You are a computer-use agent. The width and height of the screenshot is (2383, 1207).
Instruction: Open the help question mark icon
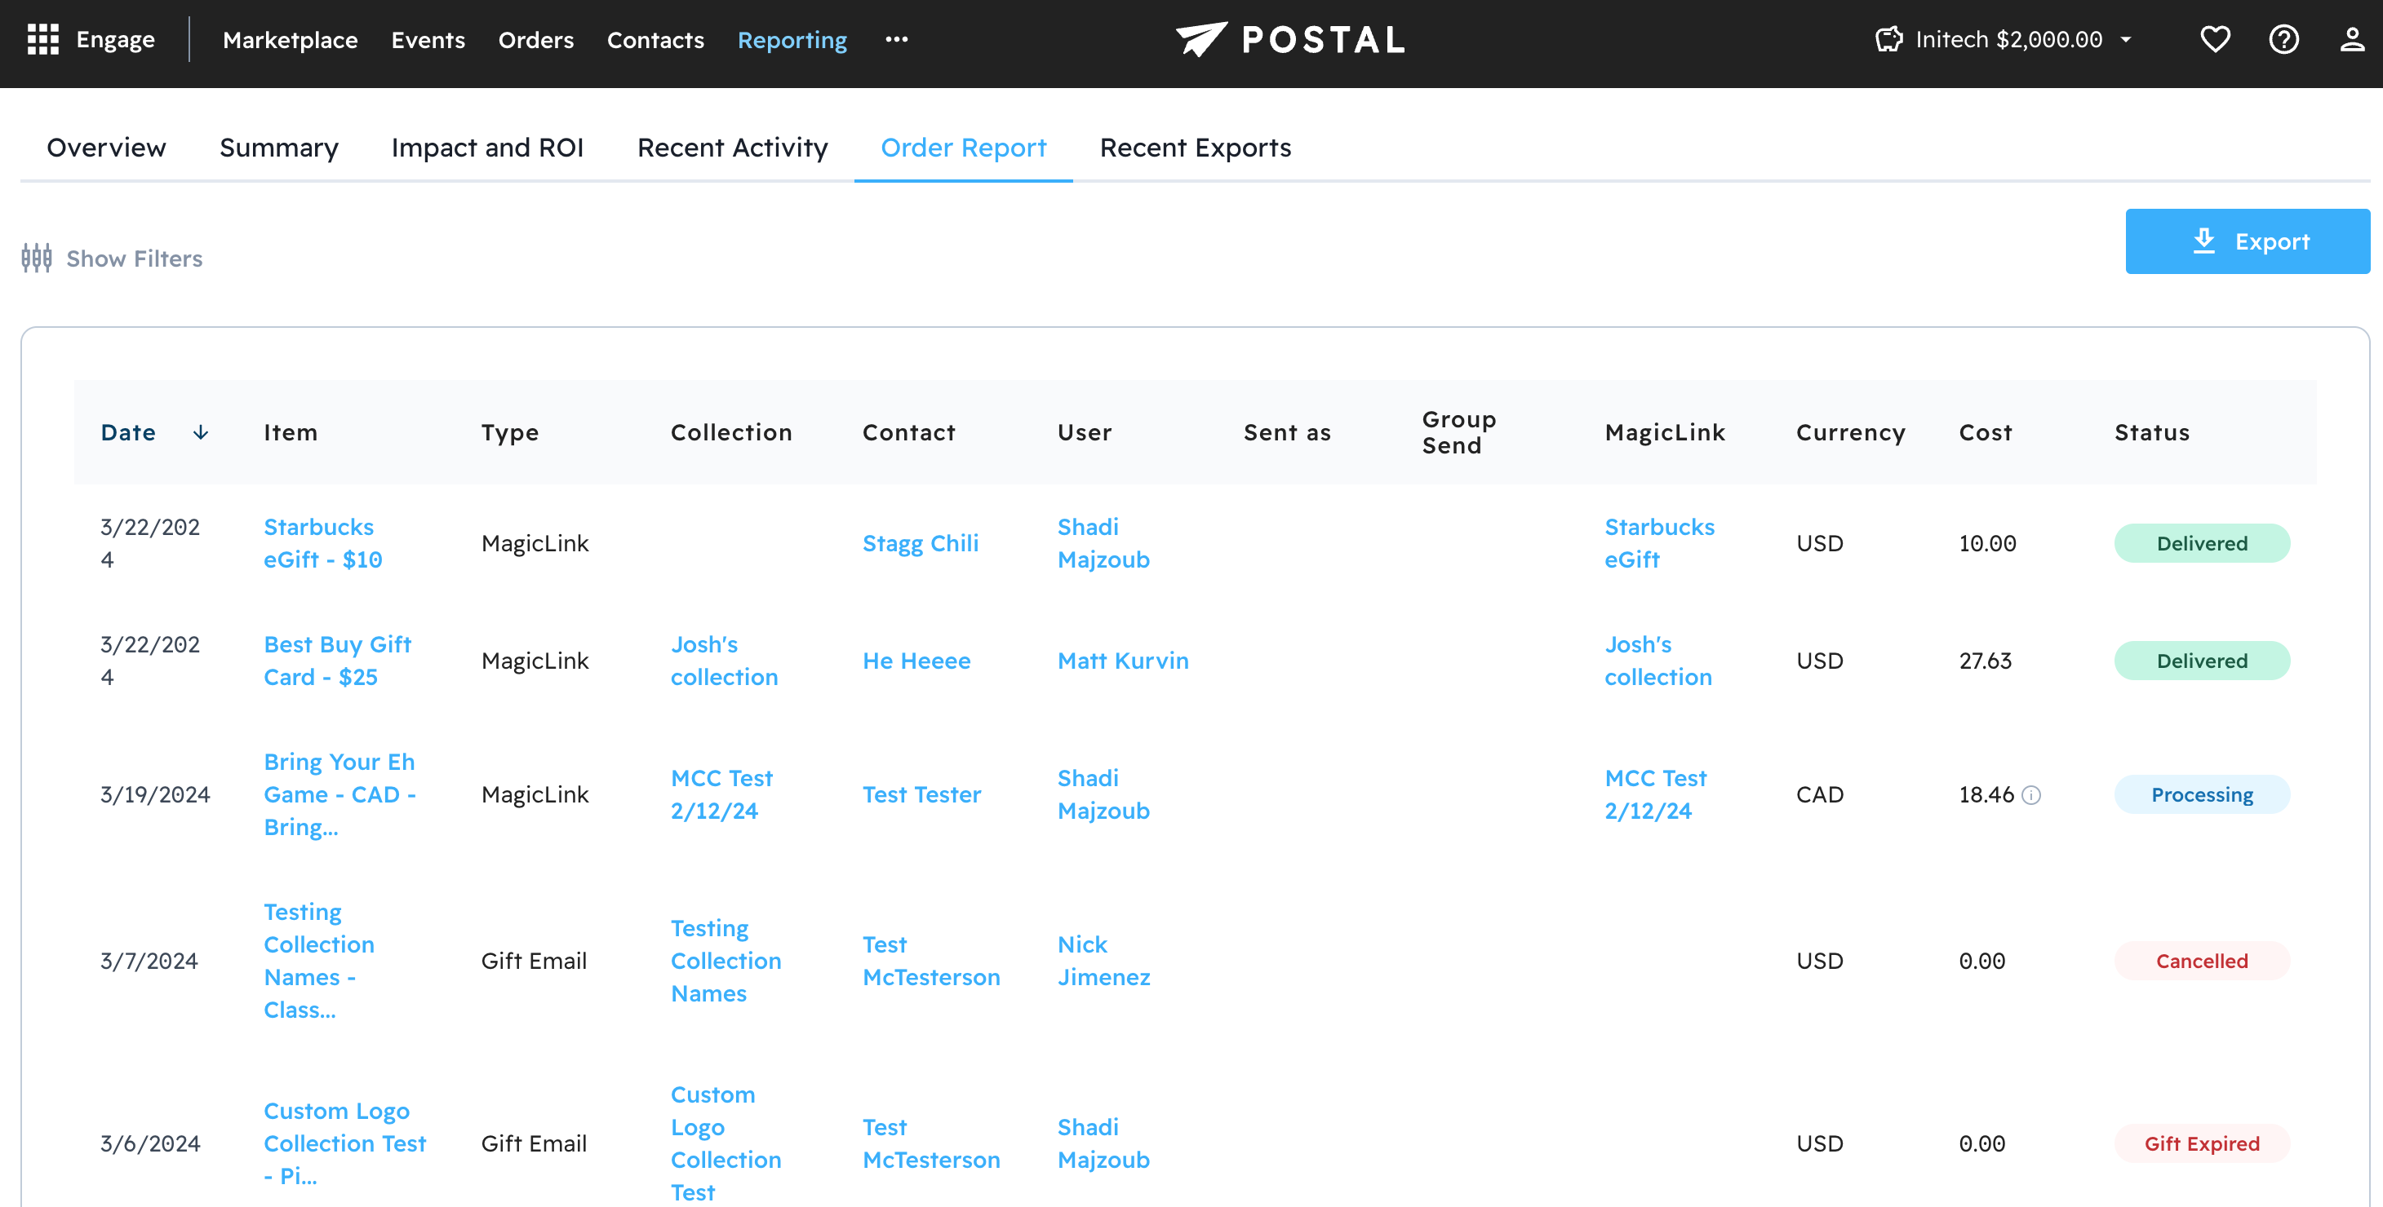(2283, 40)
